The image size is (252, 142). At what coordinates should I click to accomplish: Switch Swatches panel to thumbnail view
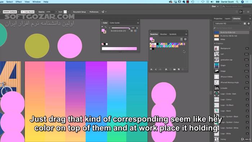(185, 39)
